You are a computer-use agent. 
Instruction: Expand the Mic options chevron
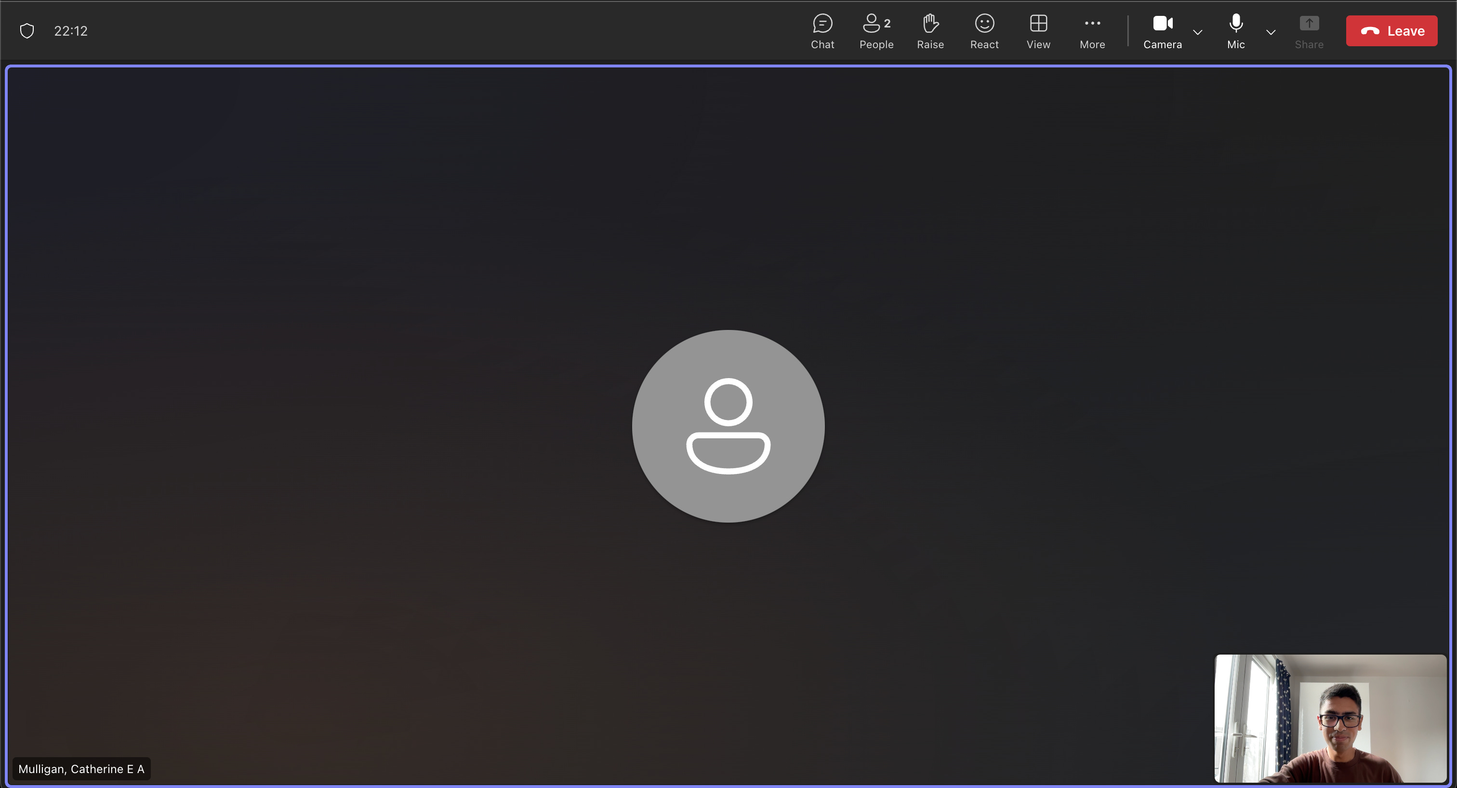pos(1271,32)
